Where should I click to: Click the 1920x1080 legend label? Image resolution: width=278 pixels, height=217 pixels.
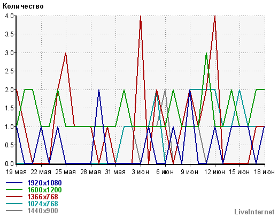tap(44, 183)
